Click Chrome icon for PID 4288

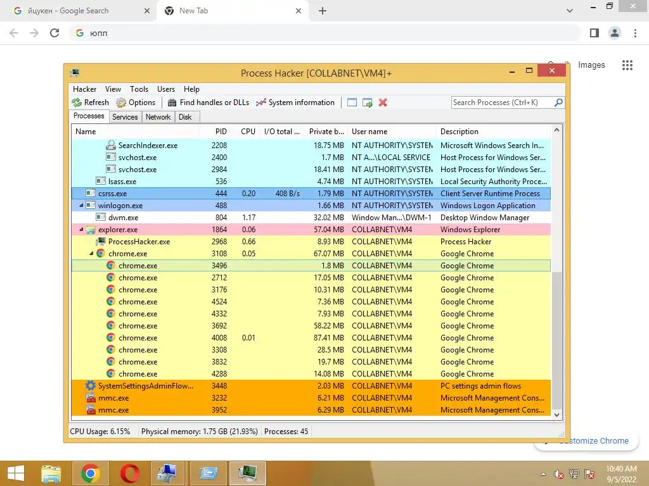click(x=110, y=373)
